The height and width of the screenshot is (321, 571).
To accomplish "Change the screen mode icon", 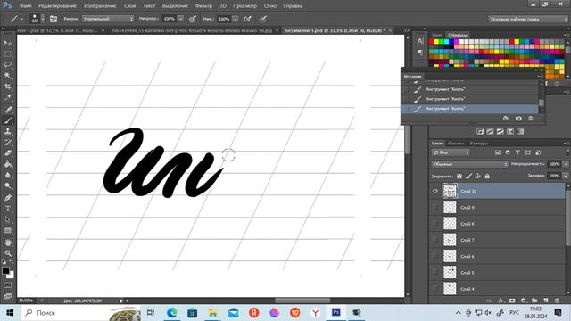I will coord(8,296).
